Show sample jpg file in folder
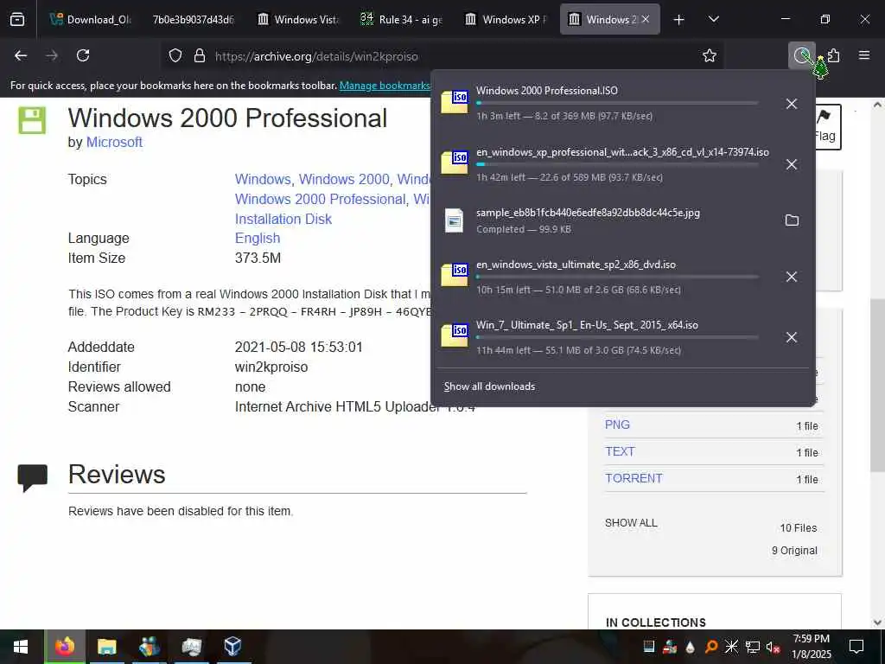The image size is (885, 664). (792, 220)
